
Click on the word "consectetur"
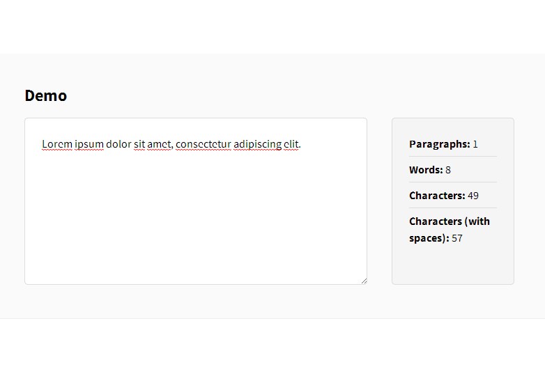(x=203, y=144)
